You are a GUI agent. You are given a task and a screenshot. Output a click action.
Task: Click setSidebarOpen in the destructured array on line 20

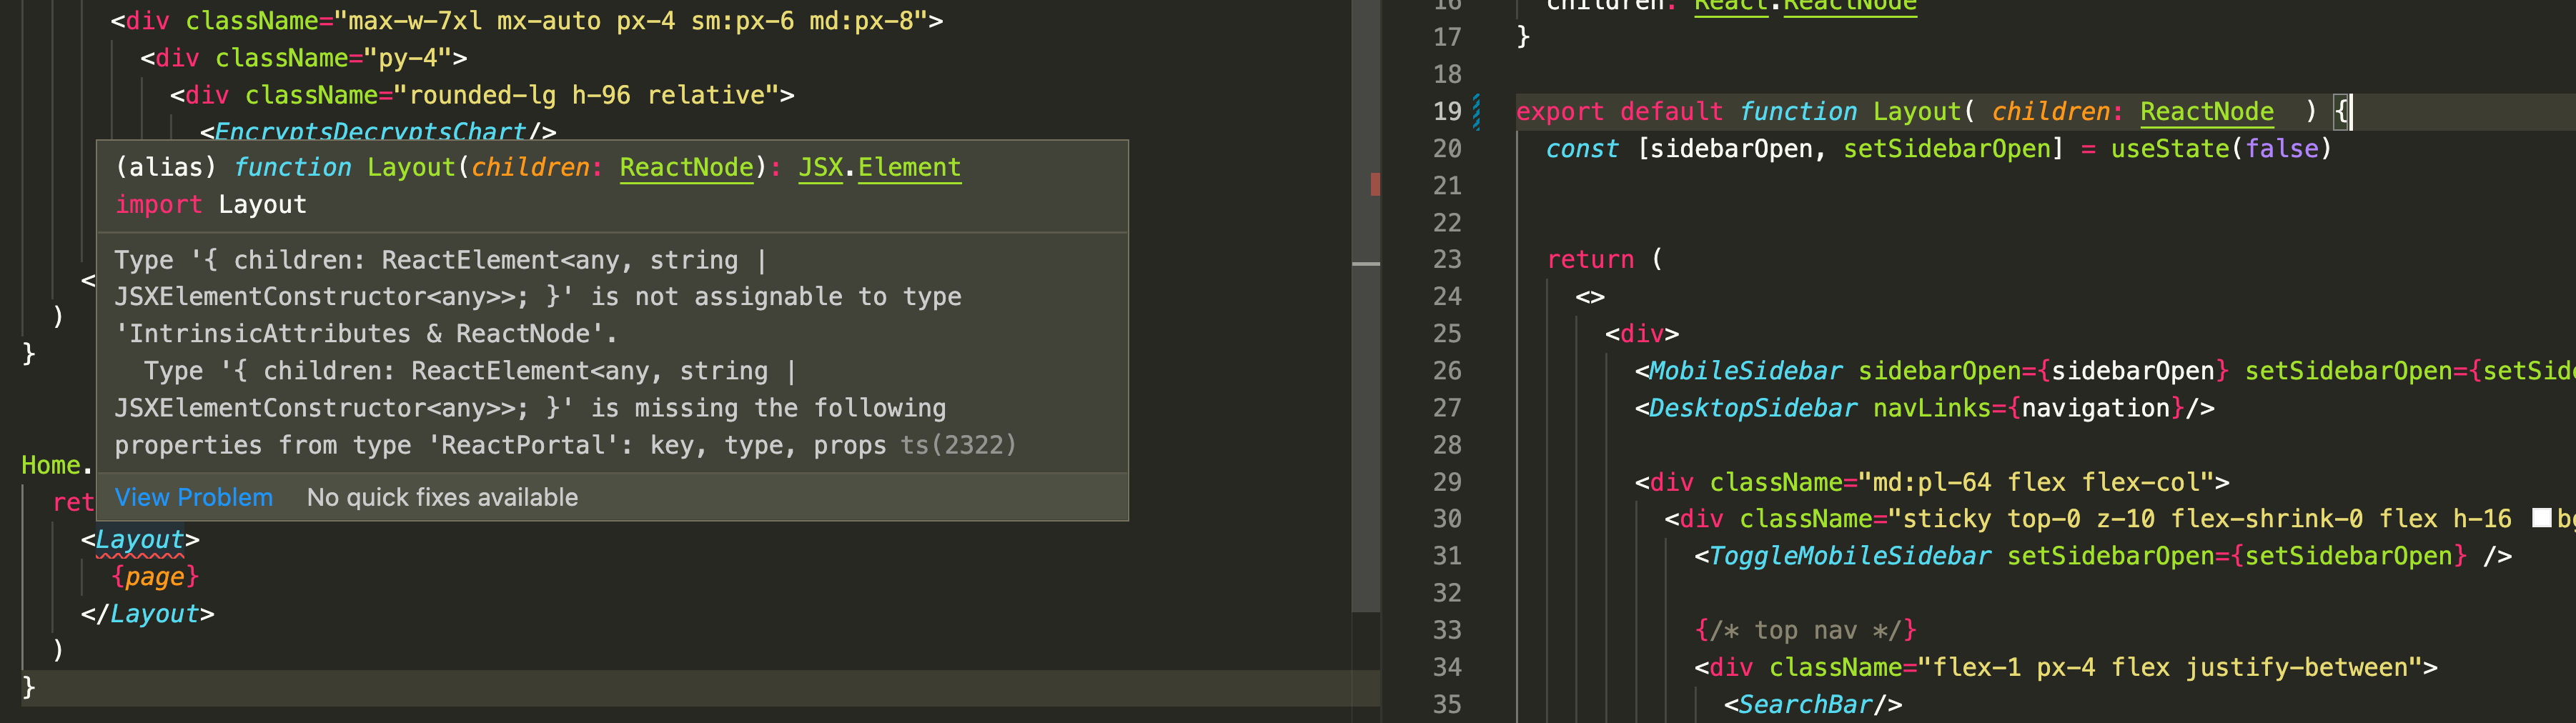(x=1946, y=148)
